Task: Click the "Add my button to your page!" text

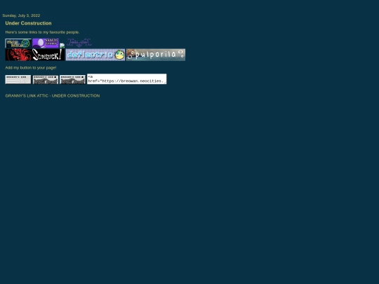Action: 31,67
